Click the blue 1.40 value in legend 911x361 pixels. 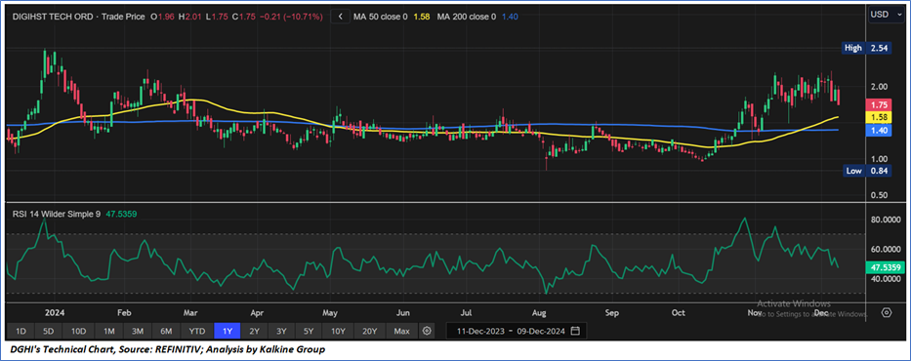coord(510,17)
